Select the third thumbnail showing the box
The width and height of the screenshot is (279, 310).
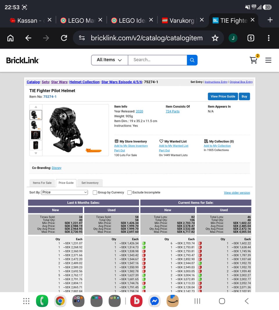[36, 135]
